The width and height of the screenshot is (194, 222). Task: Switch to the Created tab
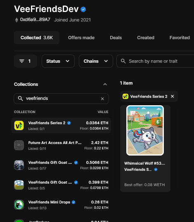point(146,38)
